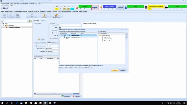Open the Очистить dropdown arrow

(46, 15)
